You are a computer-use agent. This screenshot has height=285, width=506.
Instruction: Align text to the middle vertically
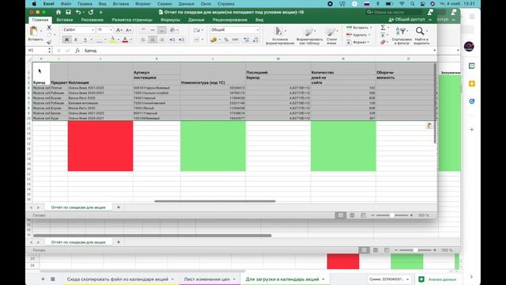153,30
